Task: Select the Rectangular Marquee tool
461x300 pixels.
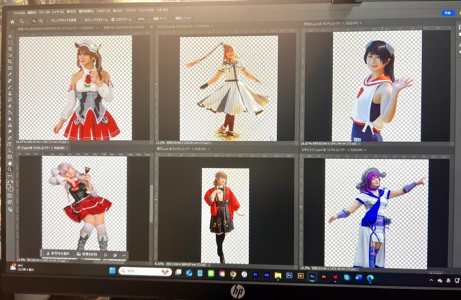Action: coord(10,43)
